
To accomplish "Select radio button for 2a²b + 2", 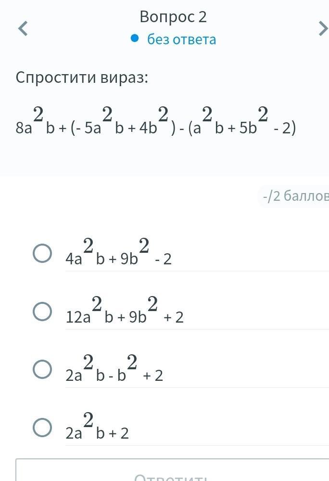I will coord(42,428).
